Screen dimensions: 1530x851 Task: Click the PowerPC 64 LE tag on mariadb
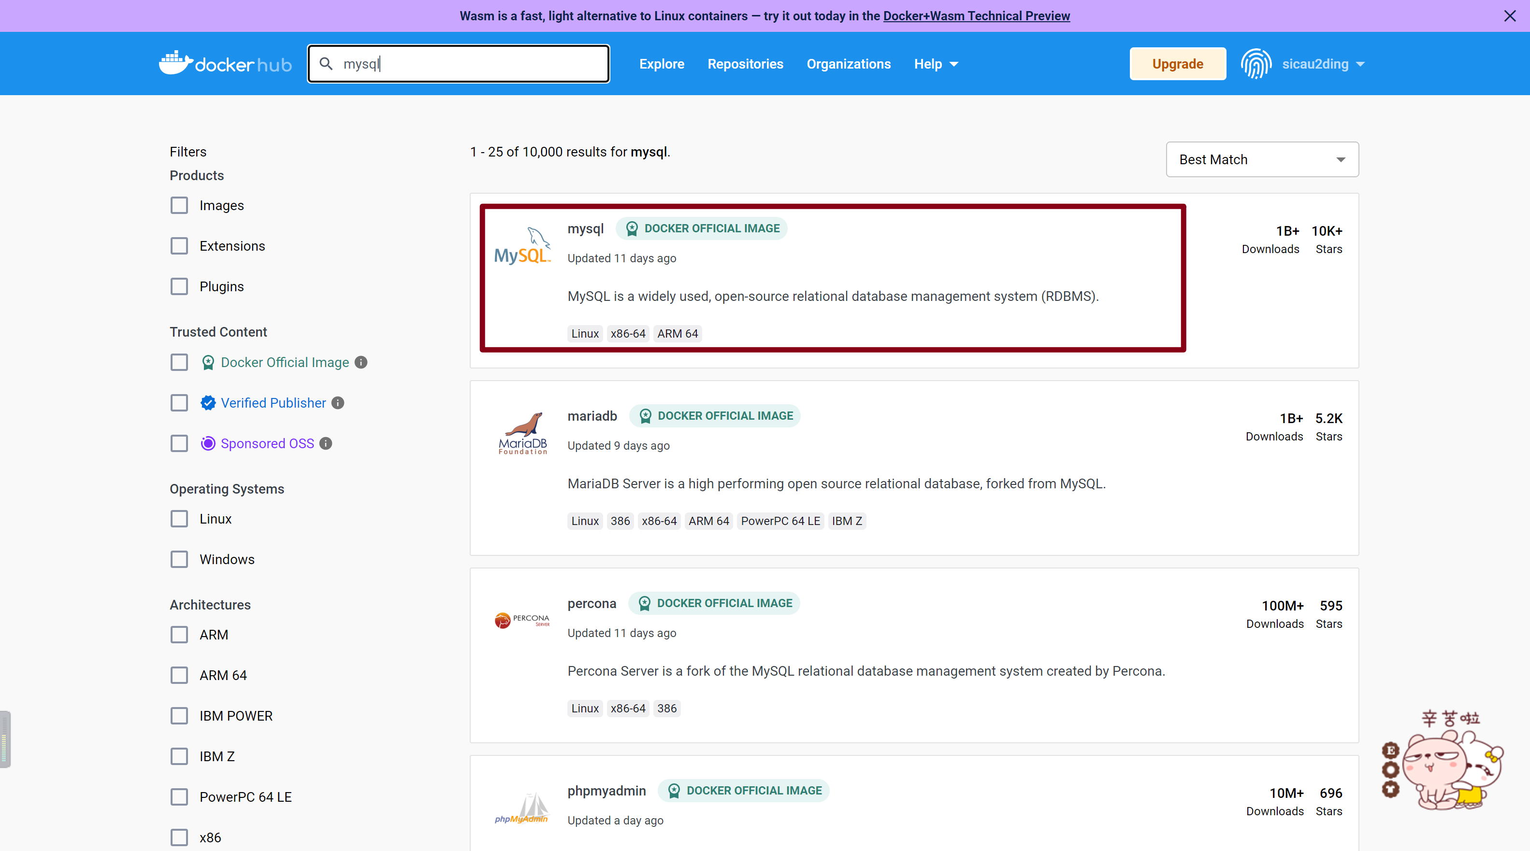[x=780, y=521]
